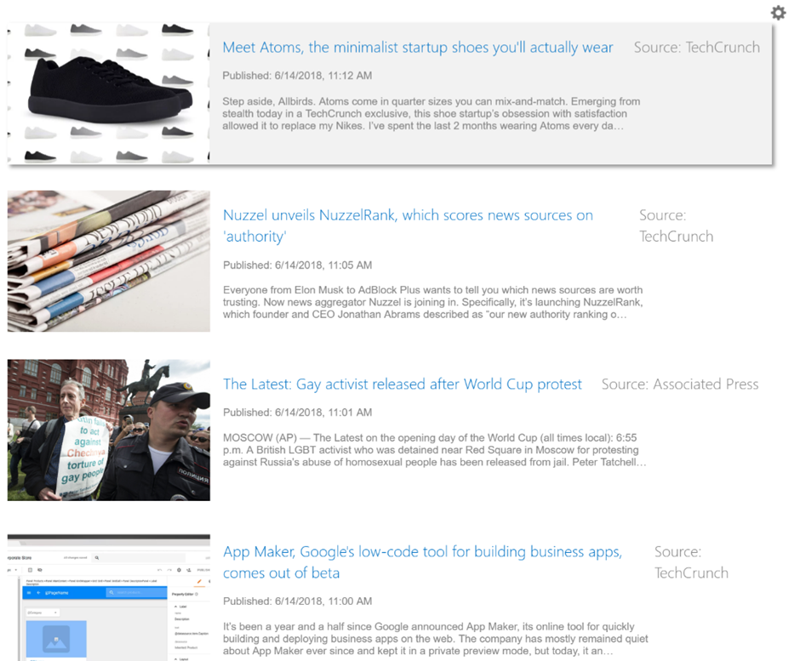Viewport: 789px width, 661px height.
Task: Open the settings gear icon
Action: 777,13
